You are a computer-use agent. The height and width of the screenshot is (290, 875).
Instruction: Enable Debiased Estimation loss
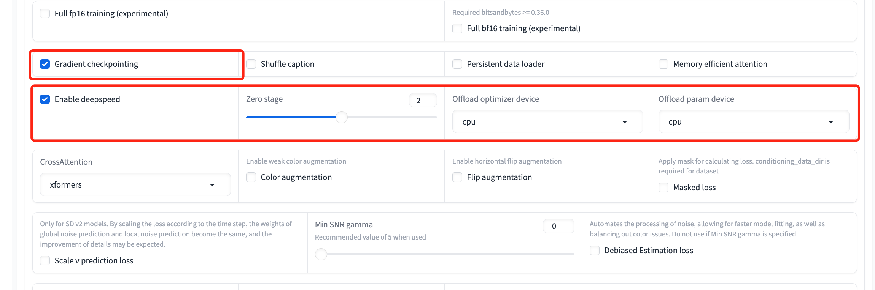(595, 251)
